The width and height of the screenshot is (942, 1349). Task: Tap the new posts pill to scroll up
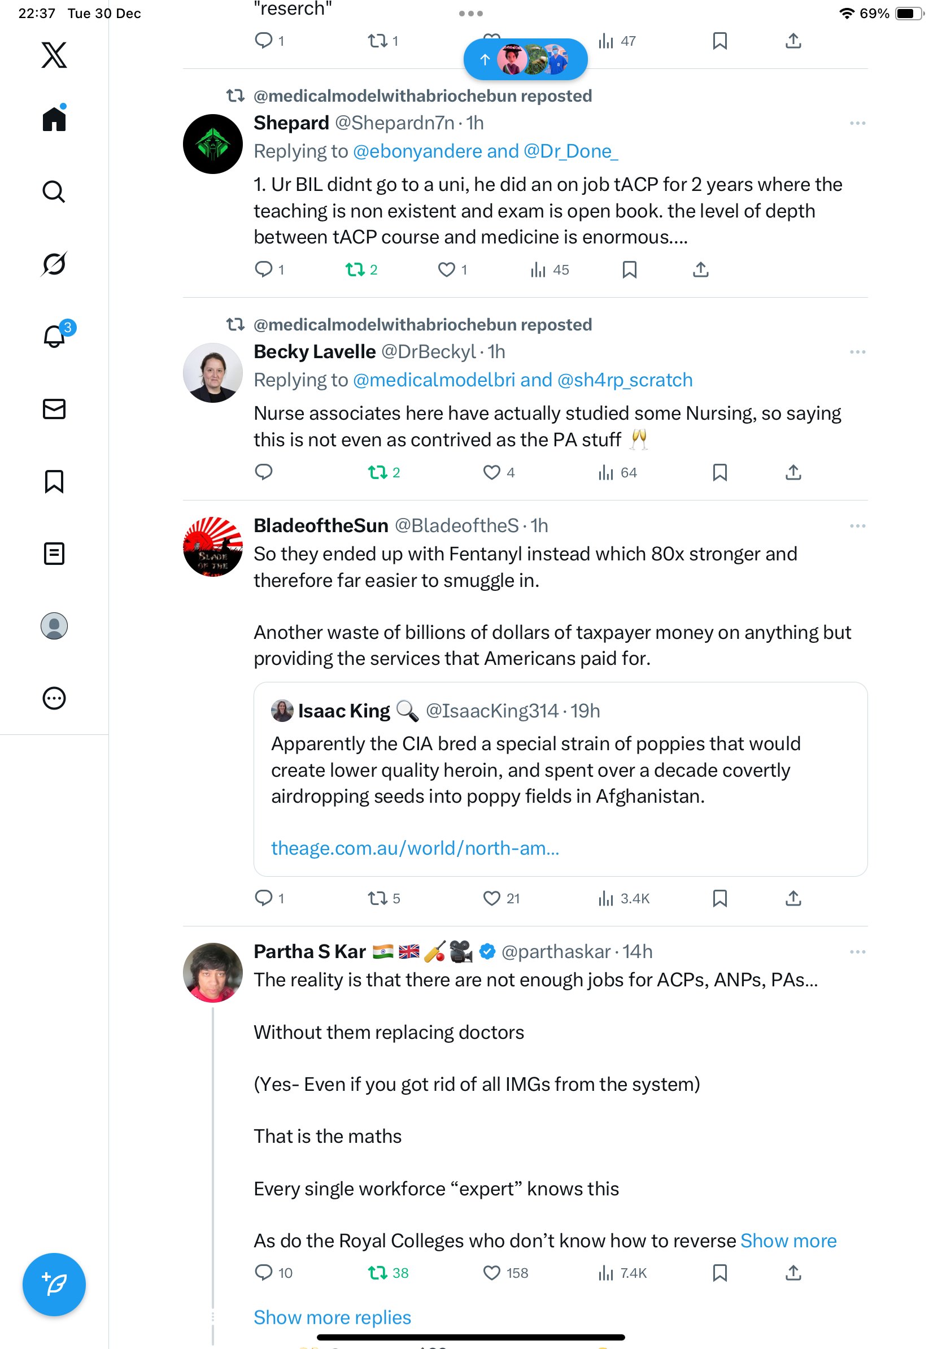pos(525,59)
